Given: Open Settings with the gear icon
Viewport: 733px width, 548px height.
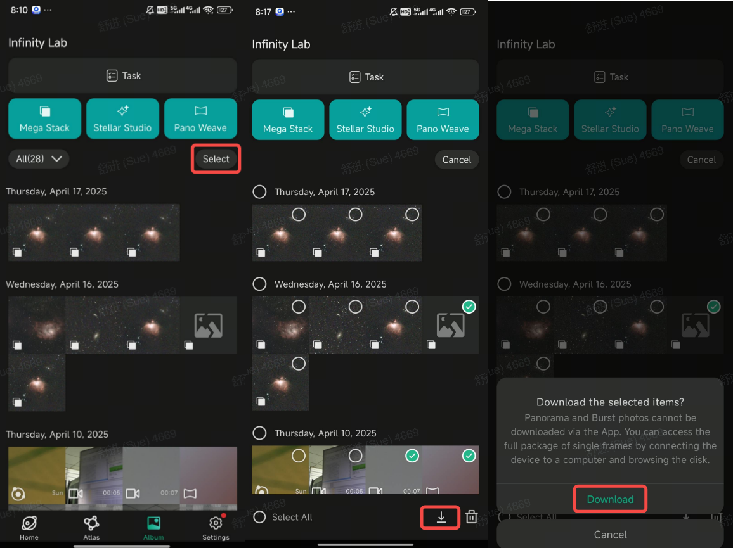Looking at the screenshot, I should click(x=216, y=528).
